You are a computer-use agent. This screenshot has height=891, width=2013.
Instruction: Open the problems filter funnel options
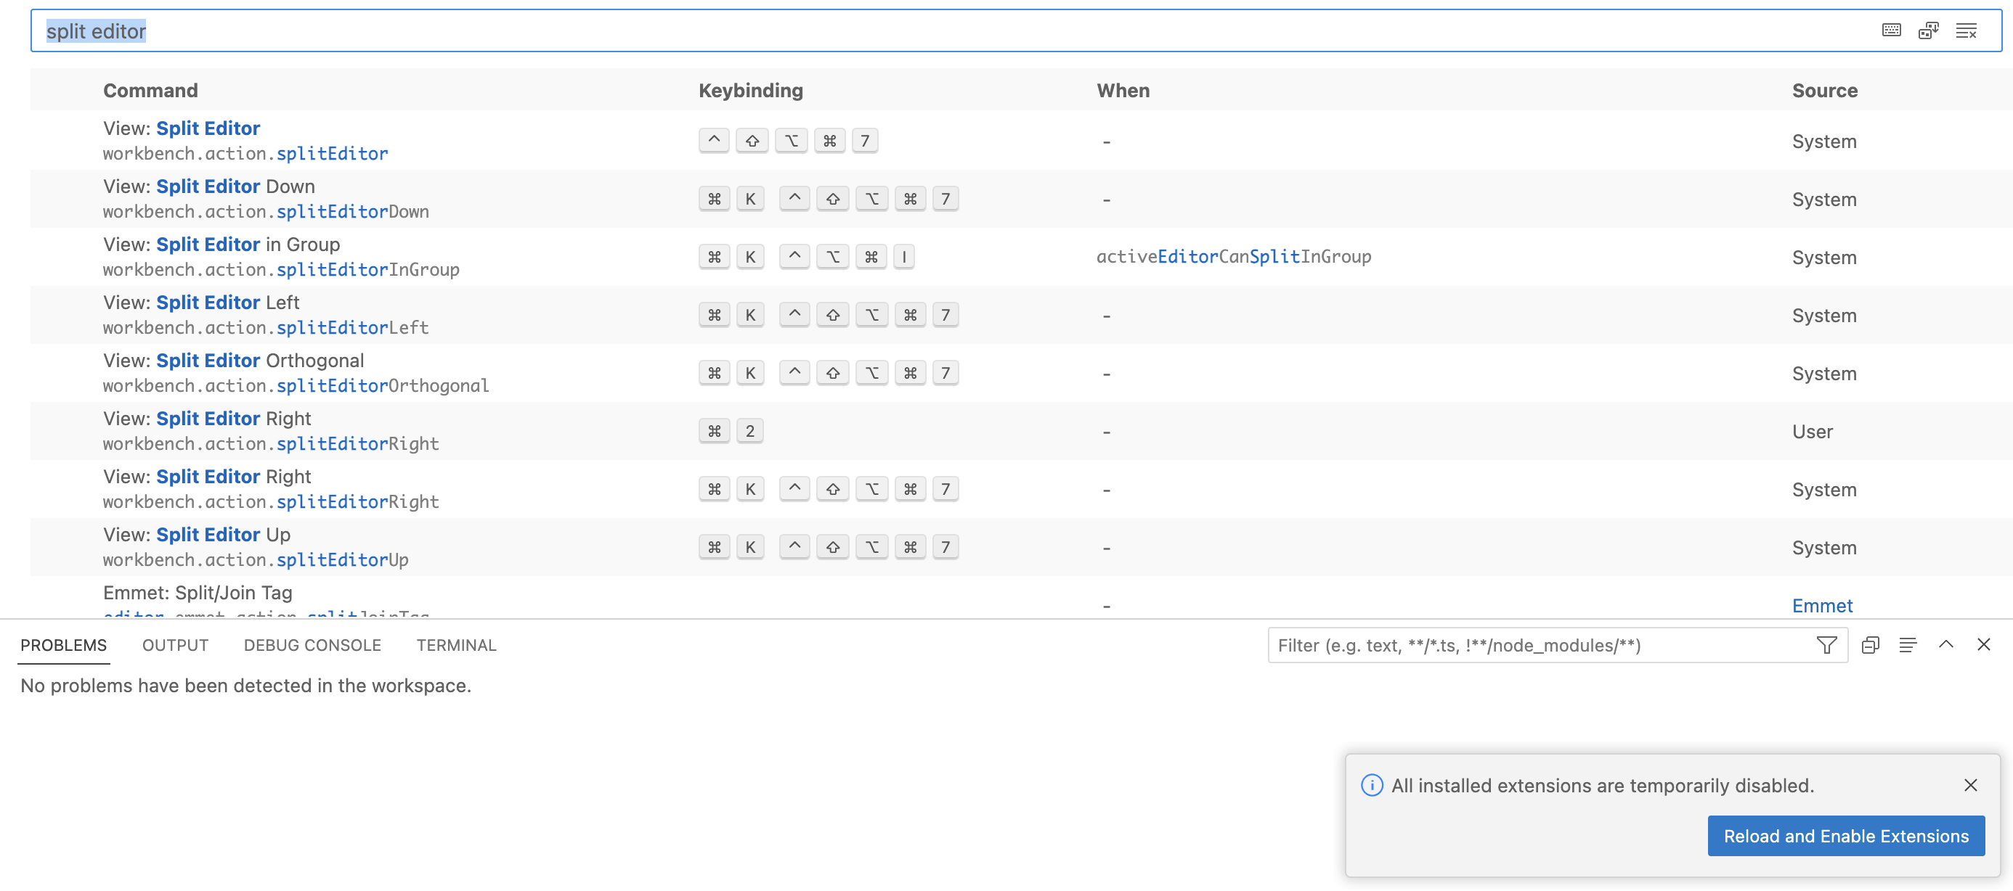click(x=1826, y=645)
